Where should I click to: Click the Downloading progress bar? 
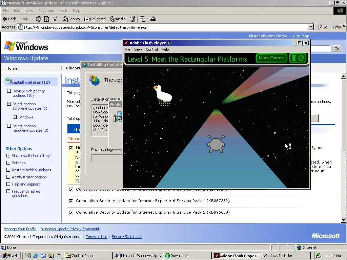tap(107, 158)
